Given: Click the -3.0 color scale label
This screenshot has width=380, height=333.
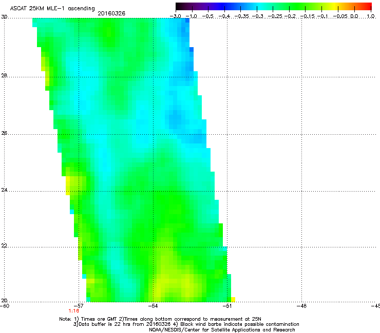Looking at the screenshot, I should coord(176,16).
